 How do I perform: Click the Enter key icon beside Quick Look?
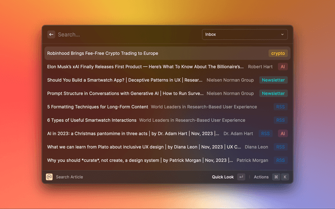click(241, 177)
